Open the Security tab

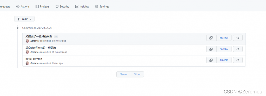coord(62,7)
